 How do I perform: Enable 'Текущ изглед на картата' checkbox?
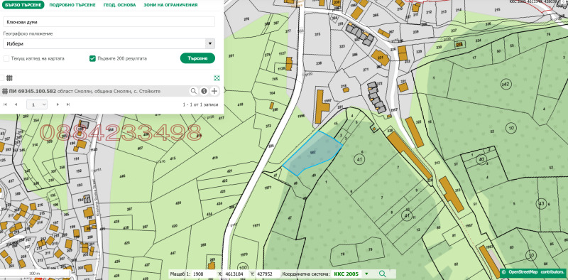coord(6,58)
